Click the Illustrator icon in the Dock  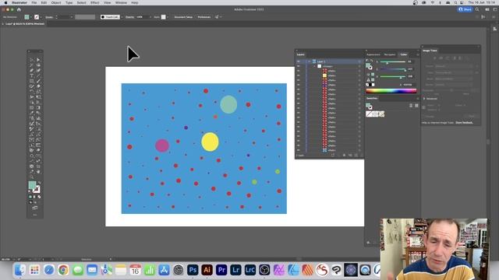(x=207, y=270)
